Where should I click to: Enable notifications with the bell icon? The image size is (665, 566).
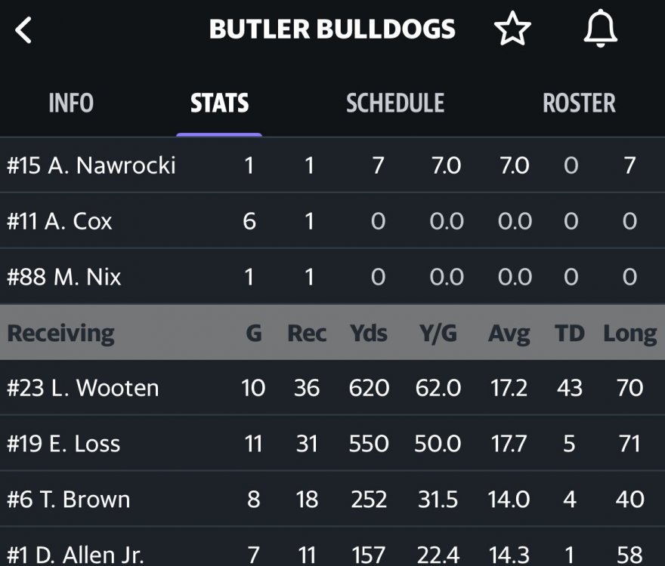coord(601,30)
